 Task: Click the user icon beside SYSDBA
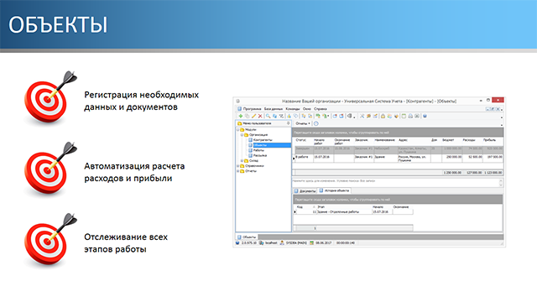(x=282, y=242)
